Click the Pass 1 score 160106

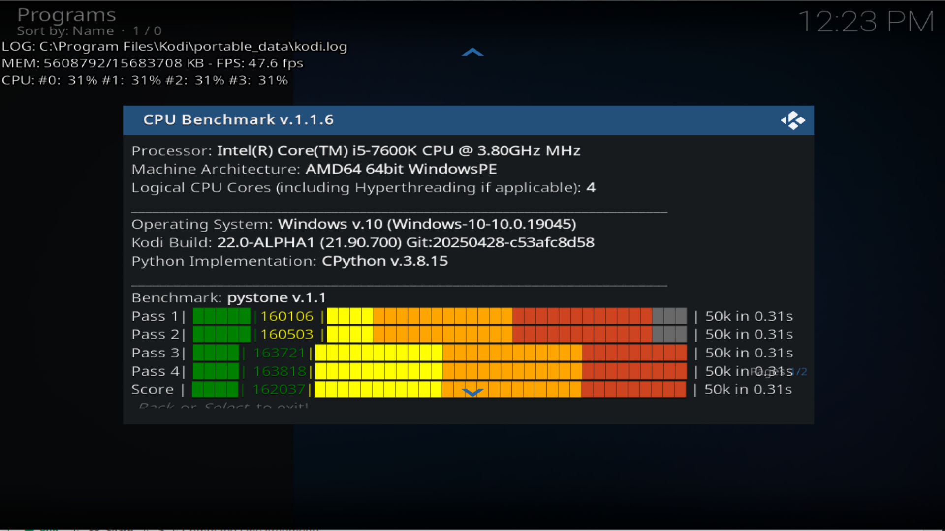286,316
